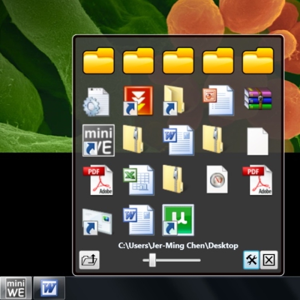Viewport: 300px width, 300px height.
Task: Open the middle yellow folder in top row
Action: coord(178,61)
